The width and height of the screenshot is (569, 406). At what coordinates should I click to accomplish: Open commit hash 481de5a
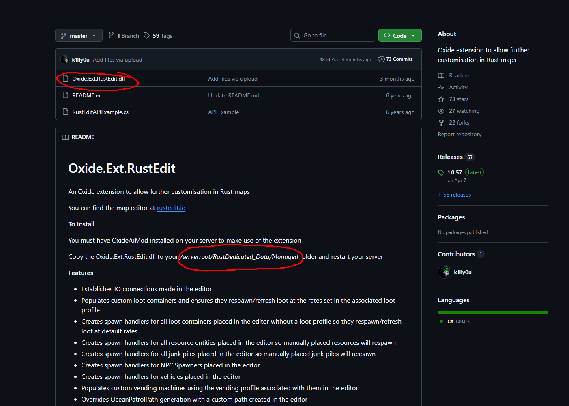(329, 60)
